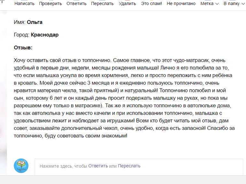Mark the message as spam with Это спам!
The height and width of the screenshot is (184, 246).
[151, 4]
